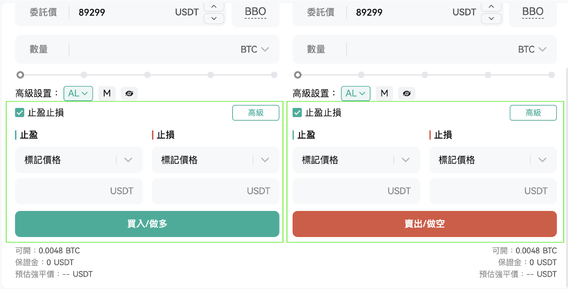Select BBO on the buy order price
The width and height of the screenshot is (568, 289).
click(256, 13)
